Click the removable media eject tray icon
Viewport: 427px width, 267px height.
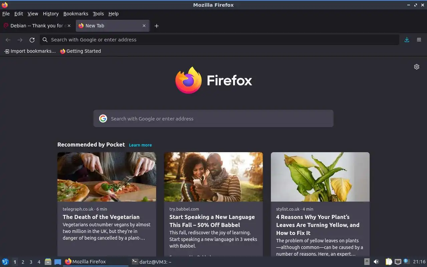(x=367, y=262)
